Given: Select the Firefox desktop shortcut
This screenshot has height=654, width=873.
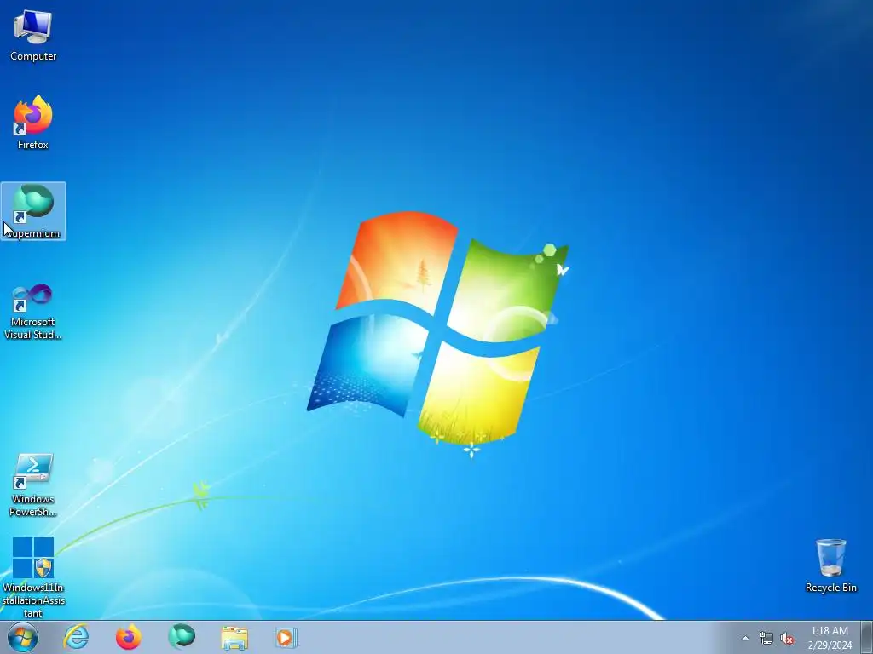Looking at the screenshot, I should click(33, 123).
